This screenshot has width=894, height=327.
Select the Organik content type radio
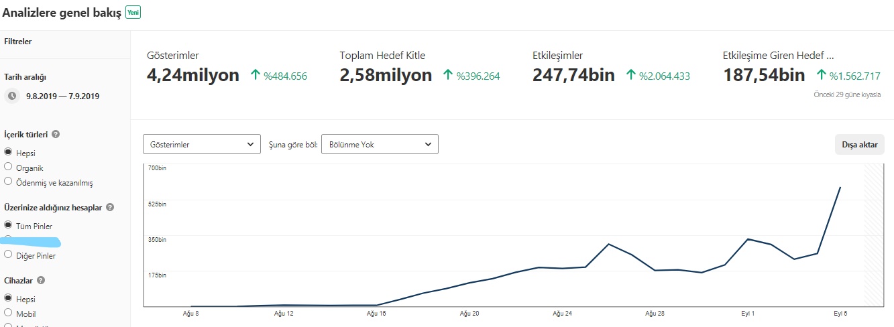(x=8, y=167)
